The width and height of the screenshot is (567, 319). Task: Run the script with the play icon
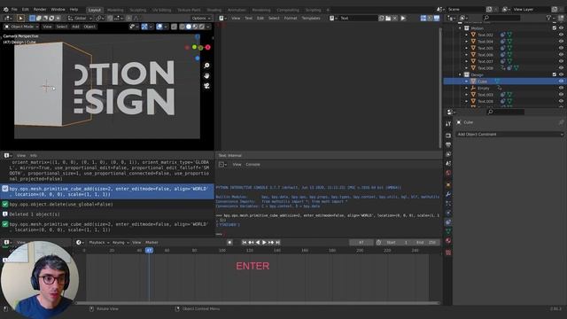coord(403,18)
